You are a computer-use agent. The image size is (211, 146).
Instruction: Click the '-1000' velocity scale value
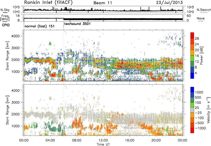(x=200, y=128)
